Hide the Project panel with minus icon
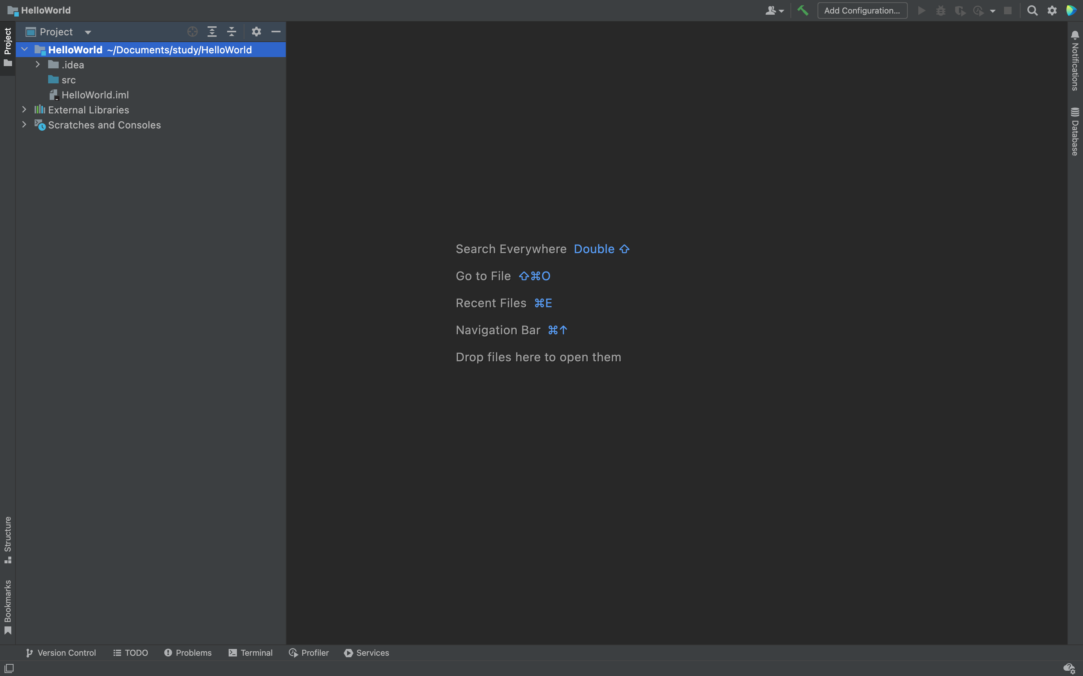 (276, 32)
